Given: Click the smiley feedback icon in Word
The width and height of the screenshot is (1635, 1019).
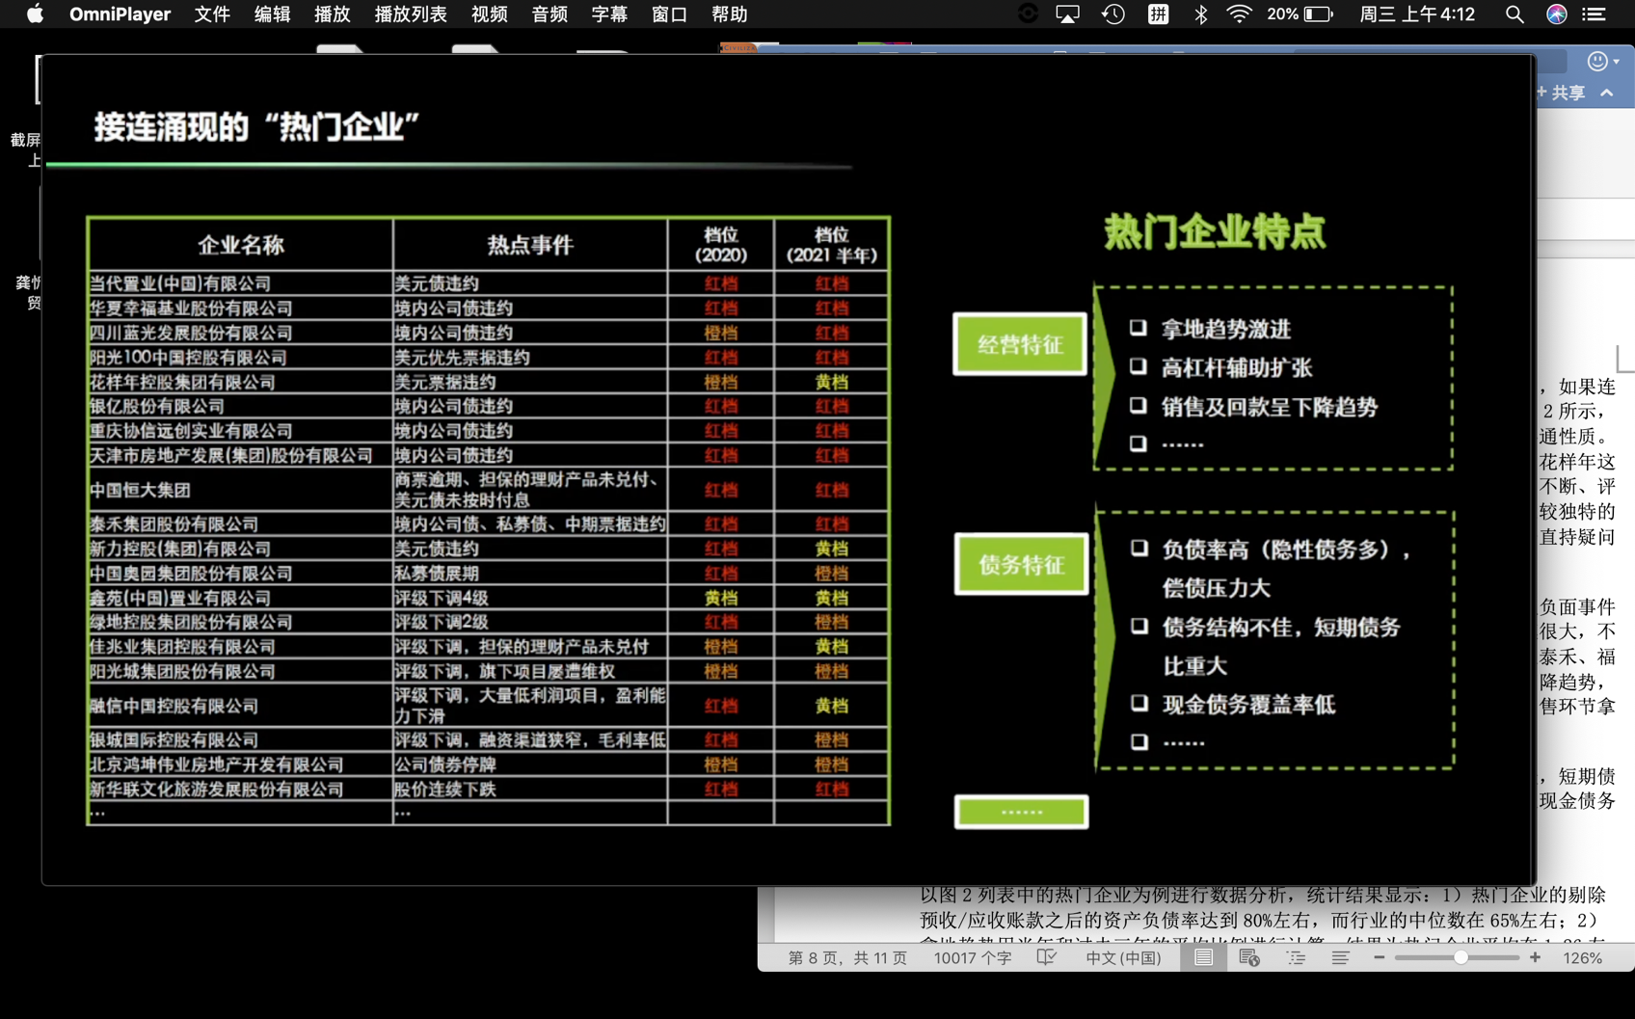Looking at the screenshot, I should coord(1596,62).
